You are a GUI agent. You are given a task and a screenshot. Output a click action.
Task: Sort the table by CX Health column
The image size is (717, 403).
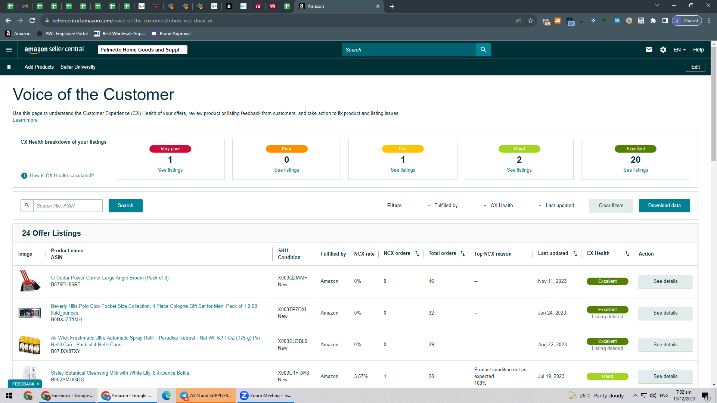click(627, 254)
